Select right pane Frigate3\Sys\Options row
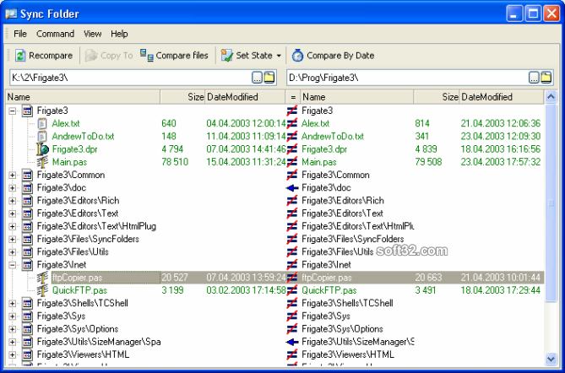Viewport: 565px width, 373px height. tap(342, 329)
